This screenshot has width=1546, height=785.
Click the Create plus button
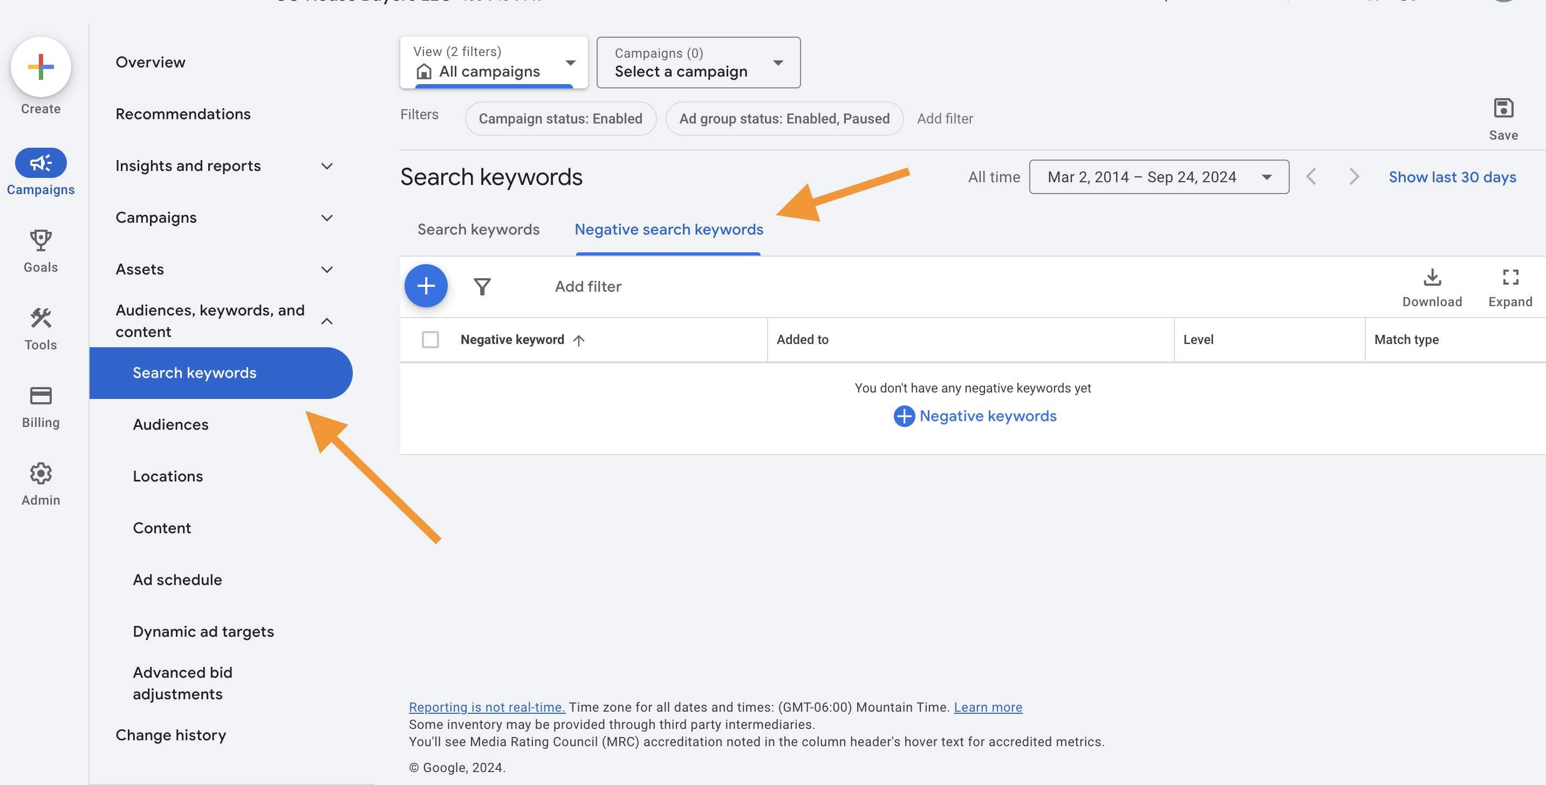click(41, 66)
